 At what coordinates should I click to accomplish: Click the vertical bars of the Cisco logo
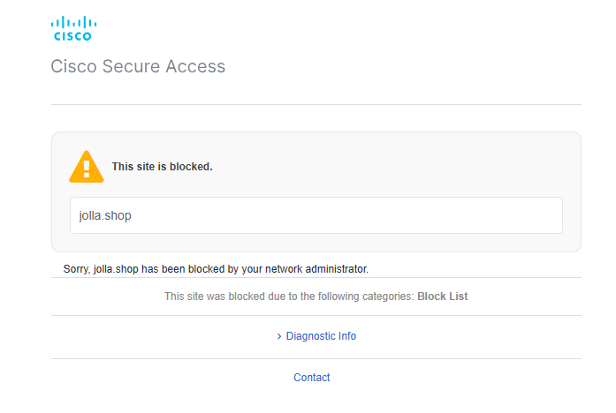click(x=73, y=22)
